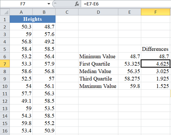The height and width of the screenshot is (135, 171).
Task: Click the Name Box showing F7
Action: pos(23,4)
